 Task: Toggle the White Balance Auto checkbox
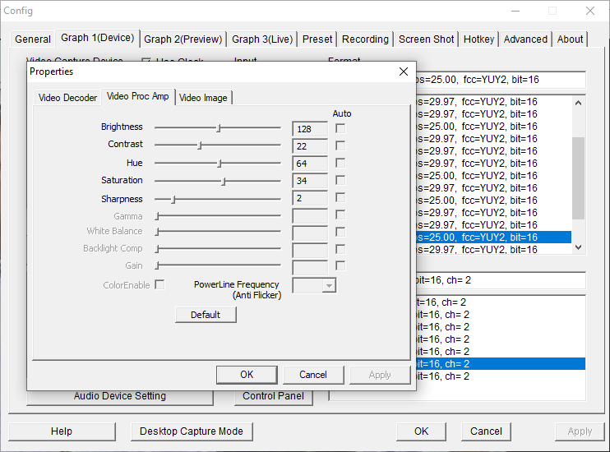(340, 232)
